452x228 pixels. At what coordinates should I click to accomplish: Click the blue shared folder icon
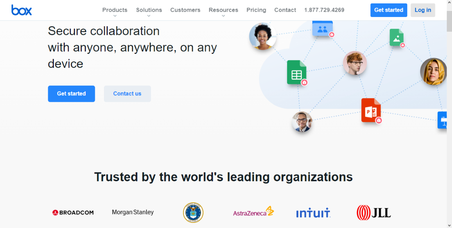pos(322,28)
